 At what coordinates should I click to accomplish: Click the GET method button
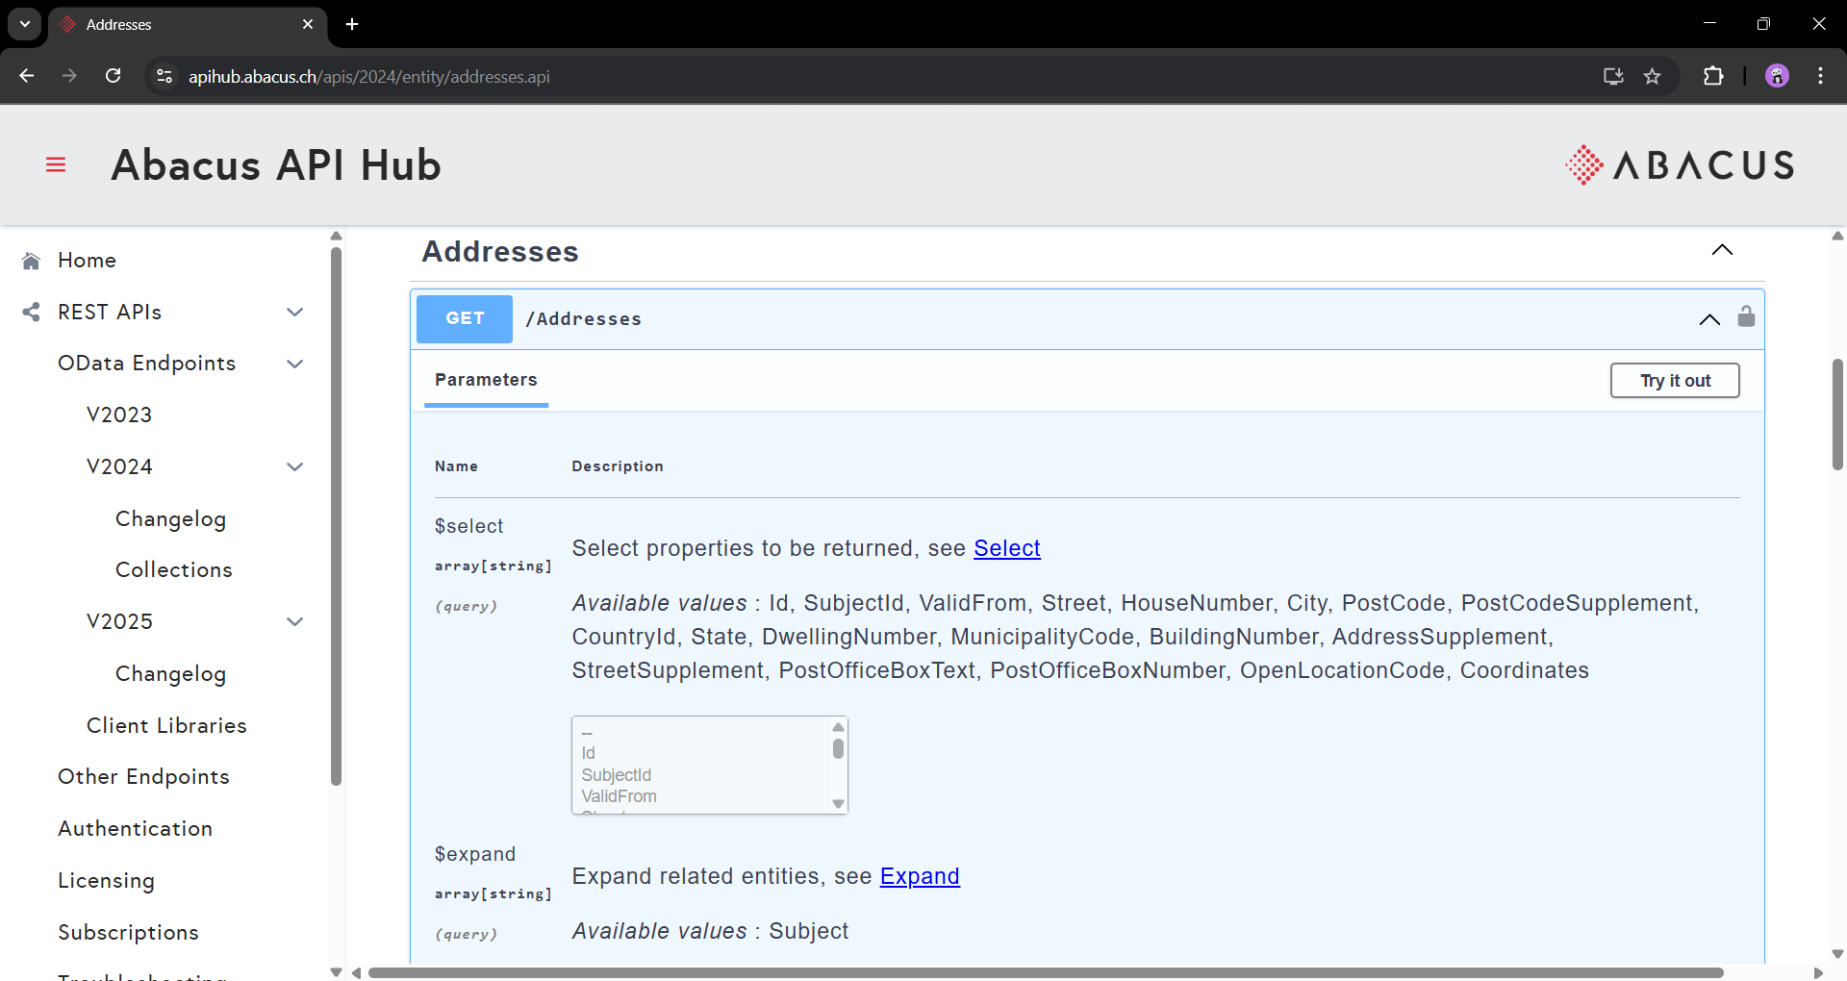point(465,319)
